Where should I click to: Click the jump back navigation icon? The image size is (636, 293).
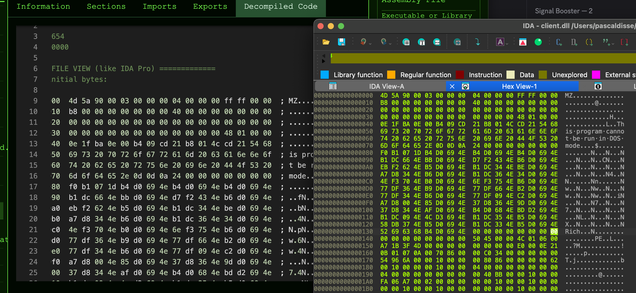(x=363, y=42)
